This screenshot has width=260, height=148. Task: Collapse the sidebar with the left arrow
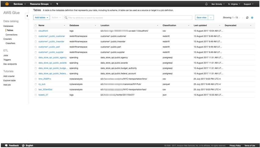(27, 16)
